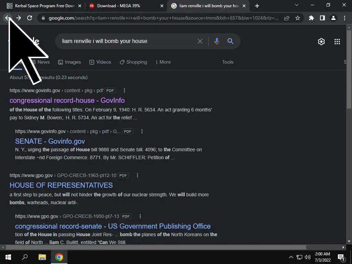
Task: Click the PDF badge of GPO-CRECB-1950-pt7-13 result
Action: click(x=126, y=216)
